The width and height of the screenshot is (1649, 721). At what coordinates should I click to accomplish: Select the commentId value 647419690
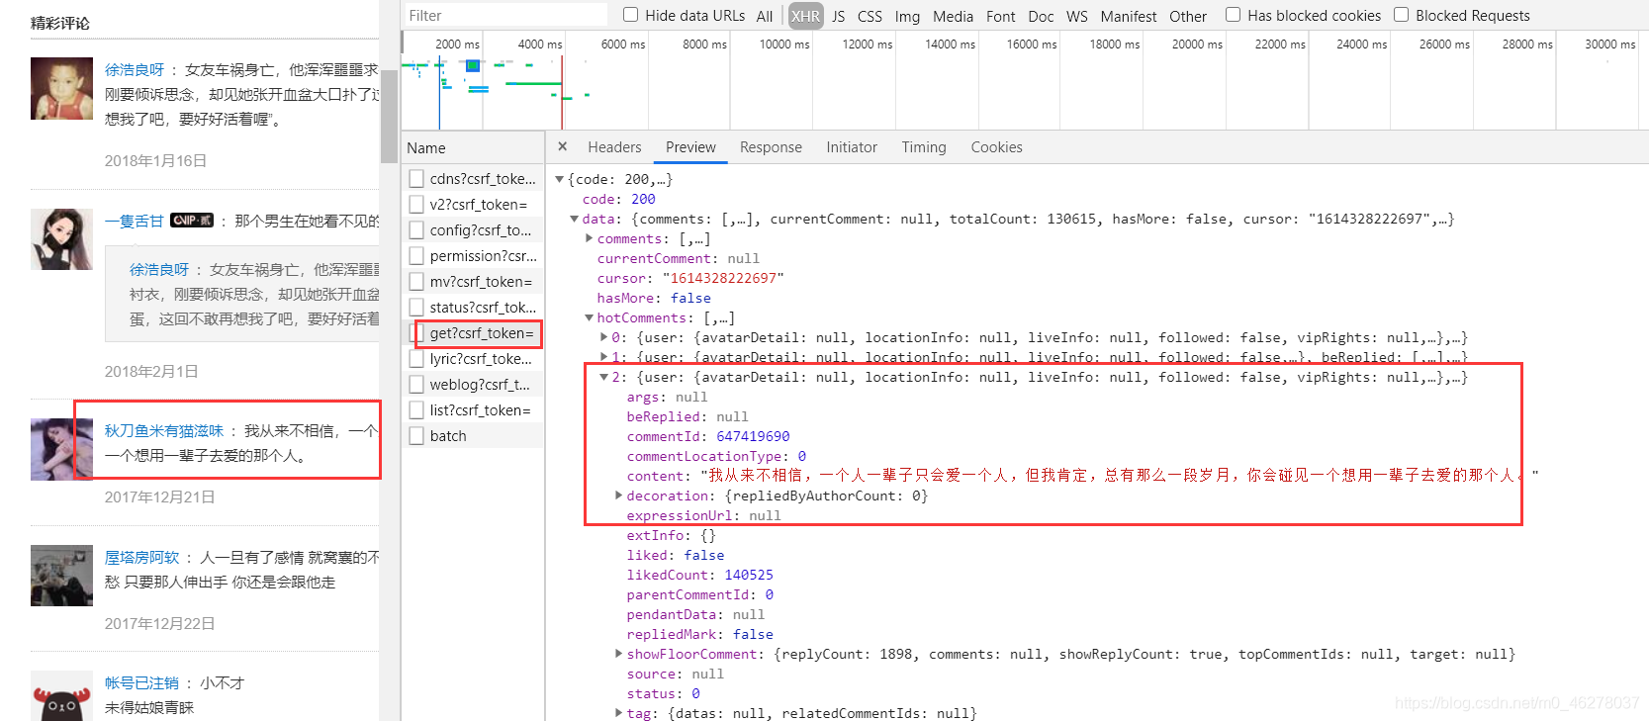click(x=753, y=436)
